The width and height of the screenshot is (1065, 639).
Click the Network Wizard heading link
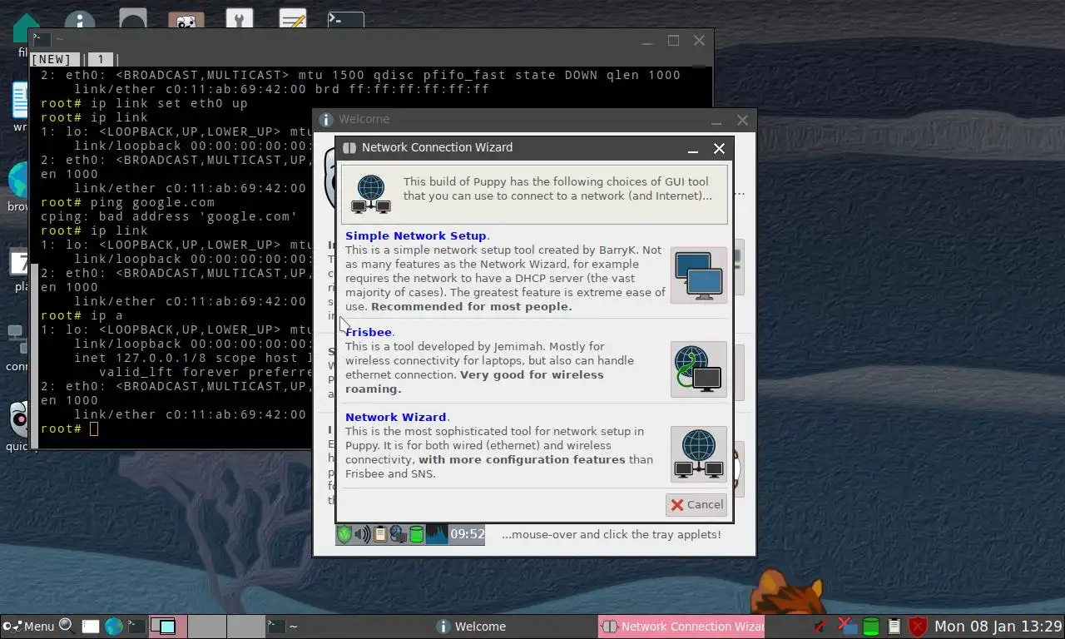[396, 417]
